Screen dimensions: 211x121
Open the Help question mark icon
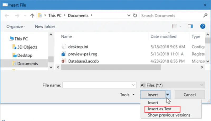pyautogui.click(x=203, y=26)
